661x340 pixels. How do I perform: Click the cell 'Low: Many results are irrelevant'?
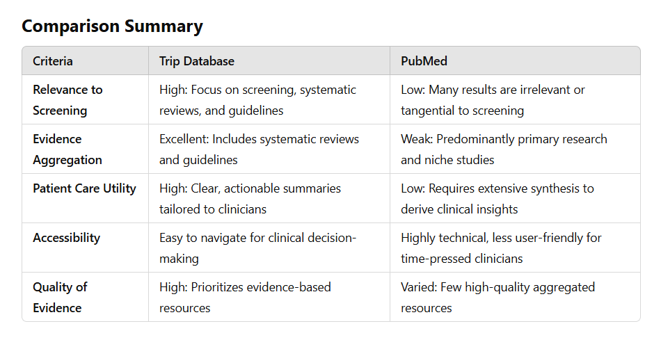[x=493, y=100]
